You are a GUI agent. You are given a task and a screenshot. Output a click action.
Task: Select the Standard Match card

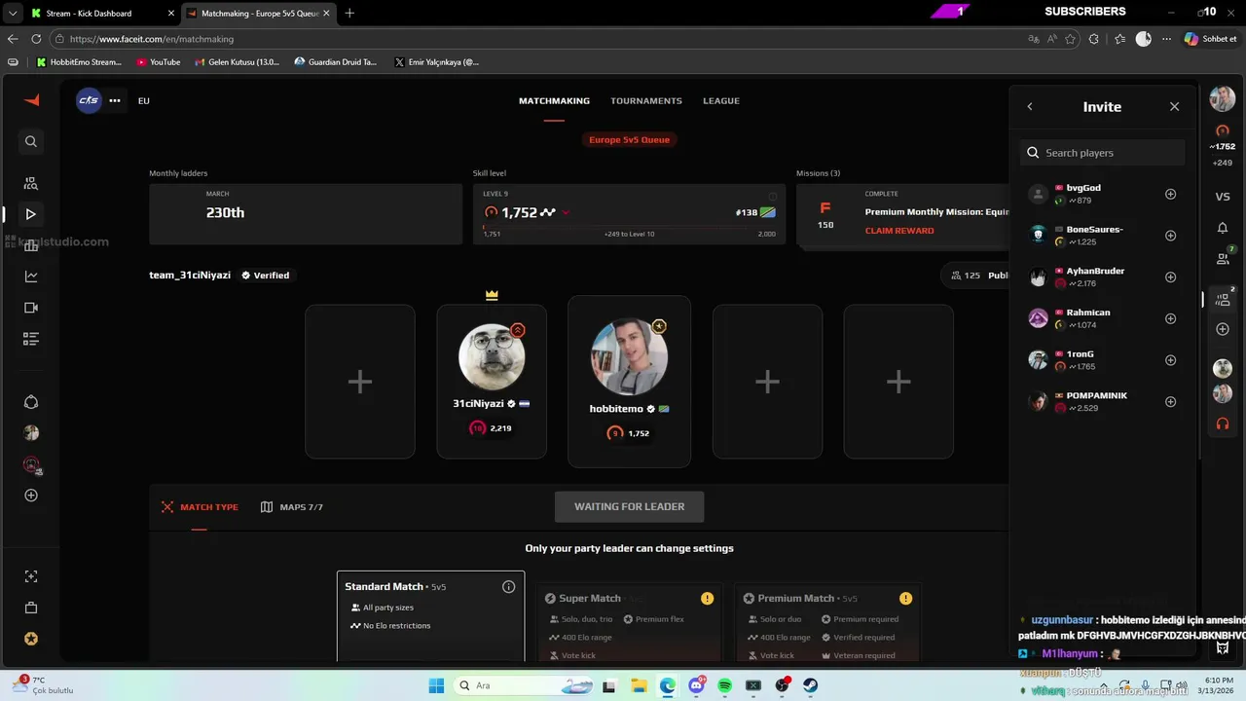pyautogui.click(x=430, y=616)
